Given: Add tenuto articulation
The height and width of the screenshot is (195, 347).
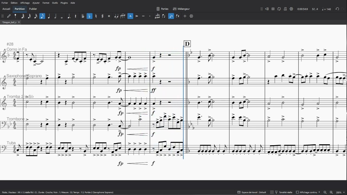Looking at the screenshot, I should click(143, 16).
